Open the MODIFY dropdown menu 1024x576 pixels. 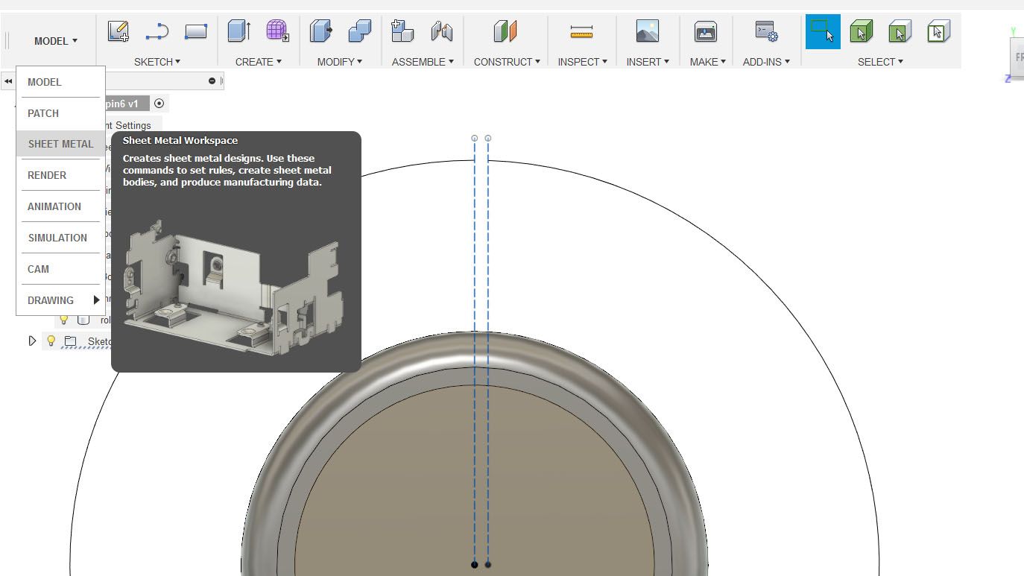[340, 62]
